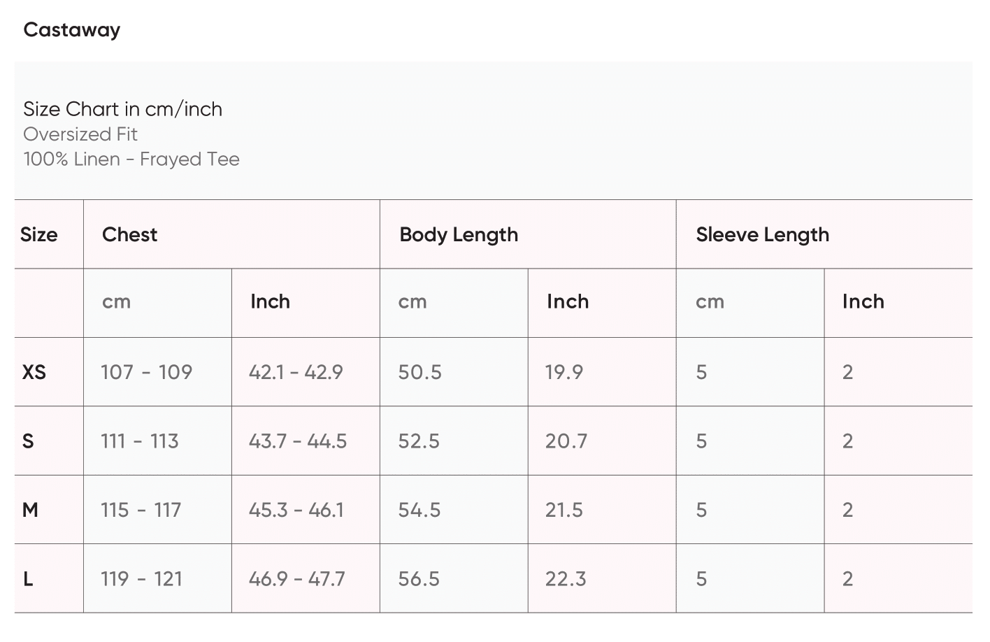The image size is (990, 642).
Task: Click the M size row label
Action: pos(30,510)
